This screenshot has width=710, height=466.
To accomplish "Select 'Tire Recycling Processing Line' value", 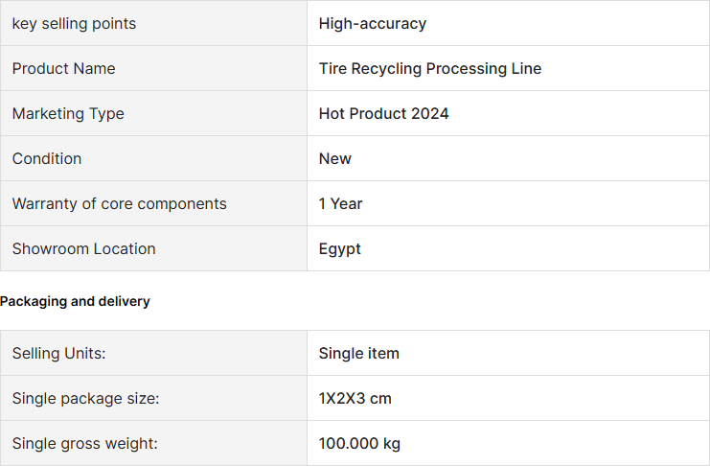I will tap(429, 68).
